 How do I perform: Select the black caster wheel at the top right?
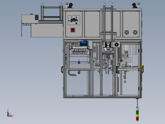pos(134,5)
